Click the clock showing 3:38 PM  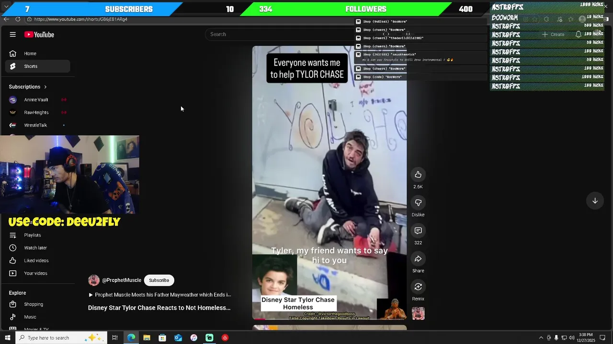click(x=586, y=338)
